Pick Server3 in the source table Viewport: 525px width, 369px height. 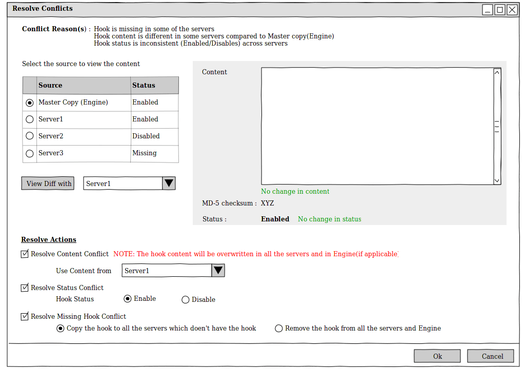(30, 153)
